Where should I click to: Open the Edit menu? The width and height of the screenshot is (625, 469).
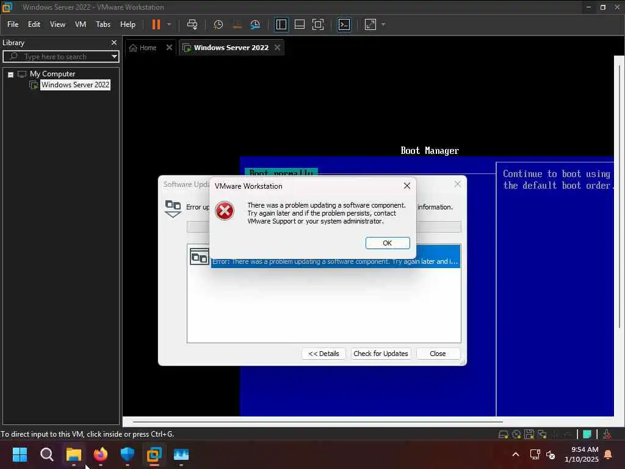coord(34,24)
